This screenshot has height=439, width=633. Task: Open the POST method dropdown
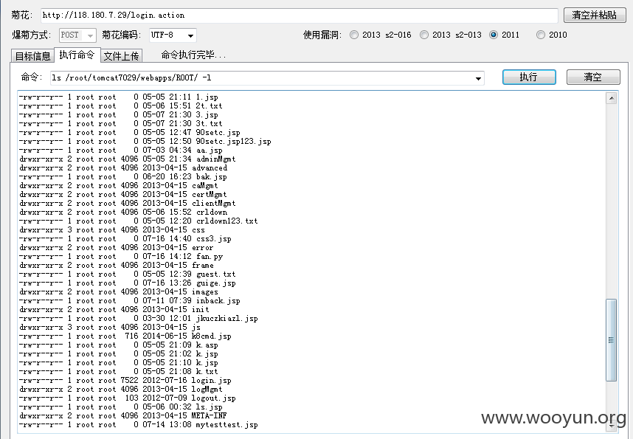pos(77,35)
